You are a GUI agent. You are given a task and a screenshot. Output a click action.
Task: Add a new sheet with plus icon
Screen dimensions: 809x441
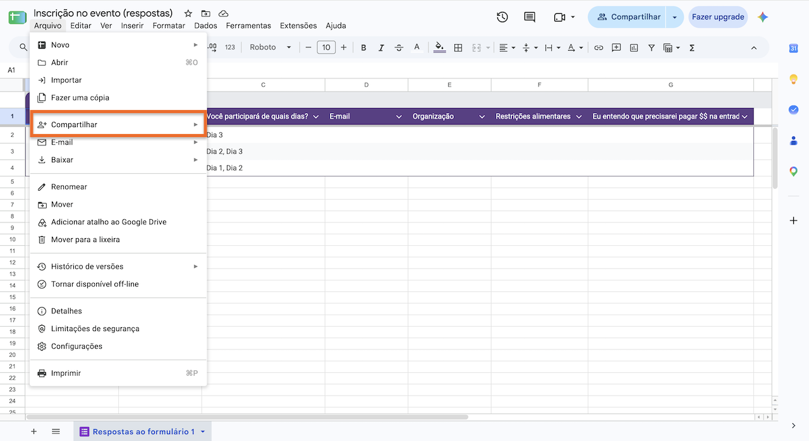[34, 432]
